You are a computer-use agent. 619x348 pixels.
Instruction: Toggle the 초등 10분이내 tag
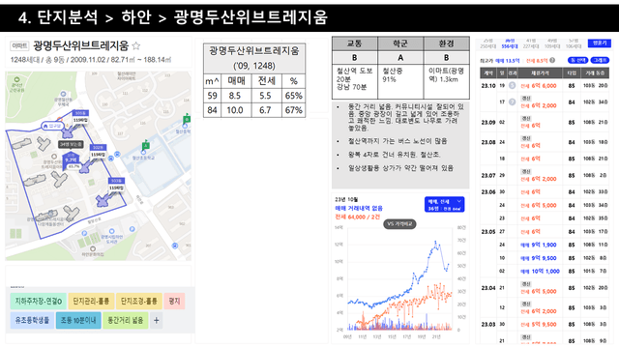click(x=78, y=320)
